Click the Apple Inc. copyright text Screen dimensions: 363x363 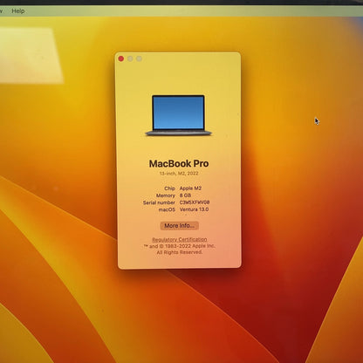180,246
